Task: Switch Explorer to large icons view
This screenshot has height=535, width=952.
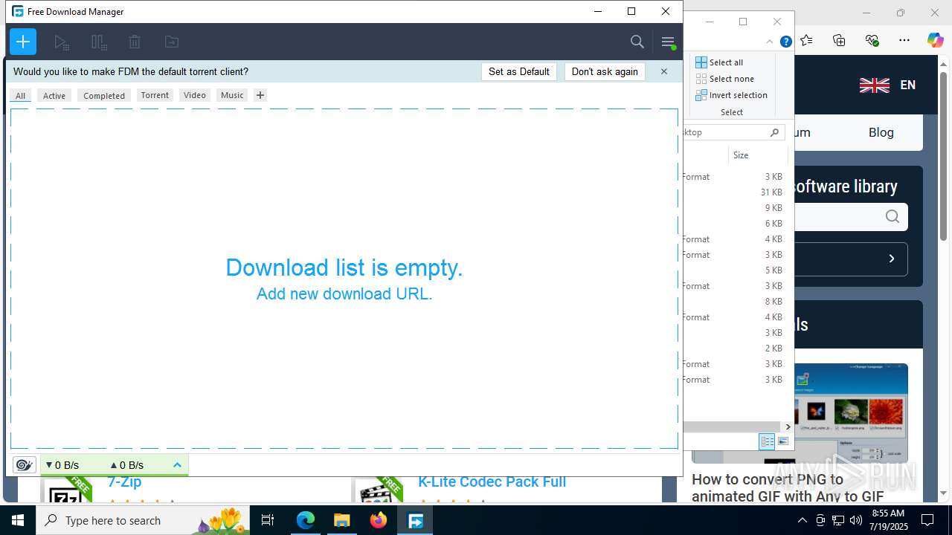Action: [783, 441]
